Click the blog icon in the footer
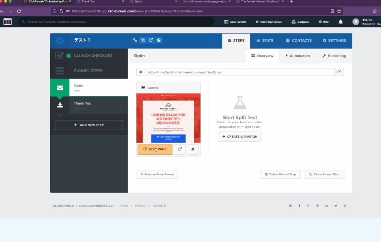Screen dimensions: 381x242 click(x=290, y=206)
